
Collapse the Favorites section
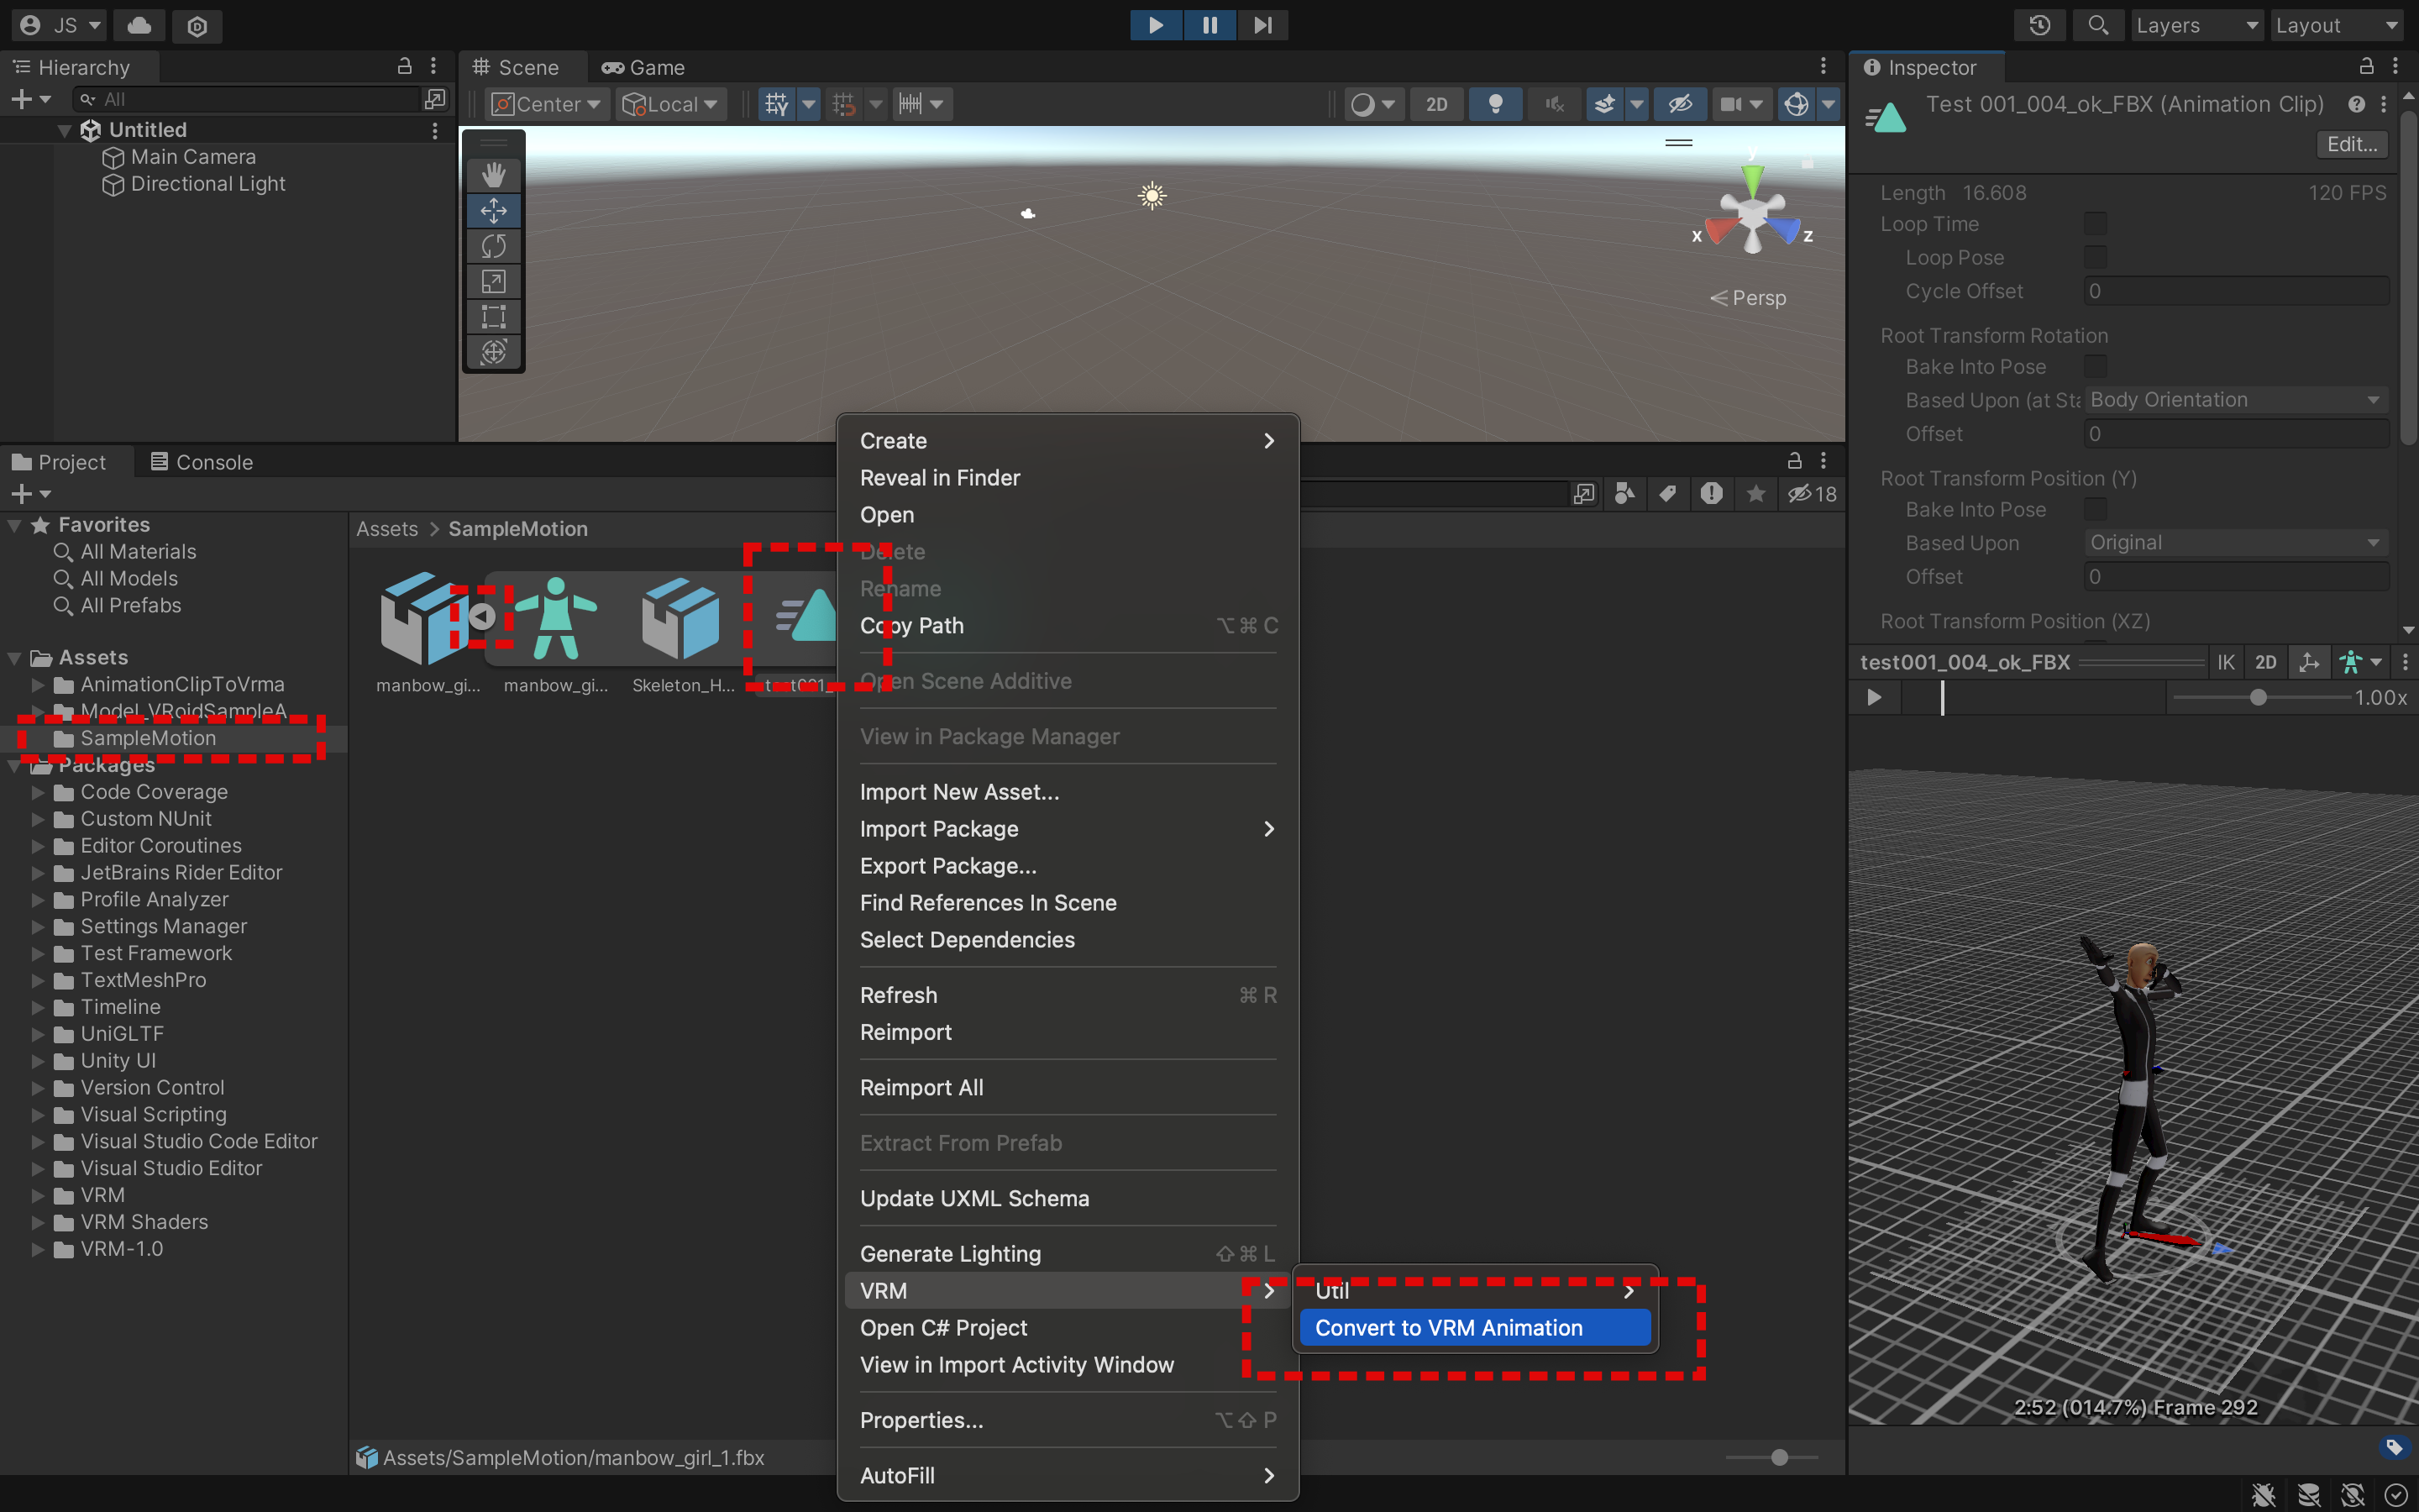14,525
